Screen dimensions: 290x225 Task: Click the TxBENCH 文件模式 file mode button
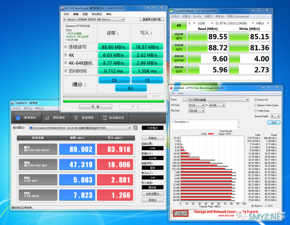[x=152, y=128]
